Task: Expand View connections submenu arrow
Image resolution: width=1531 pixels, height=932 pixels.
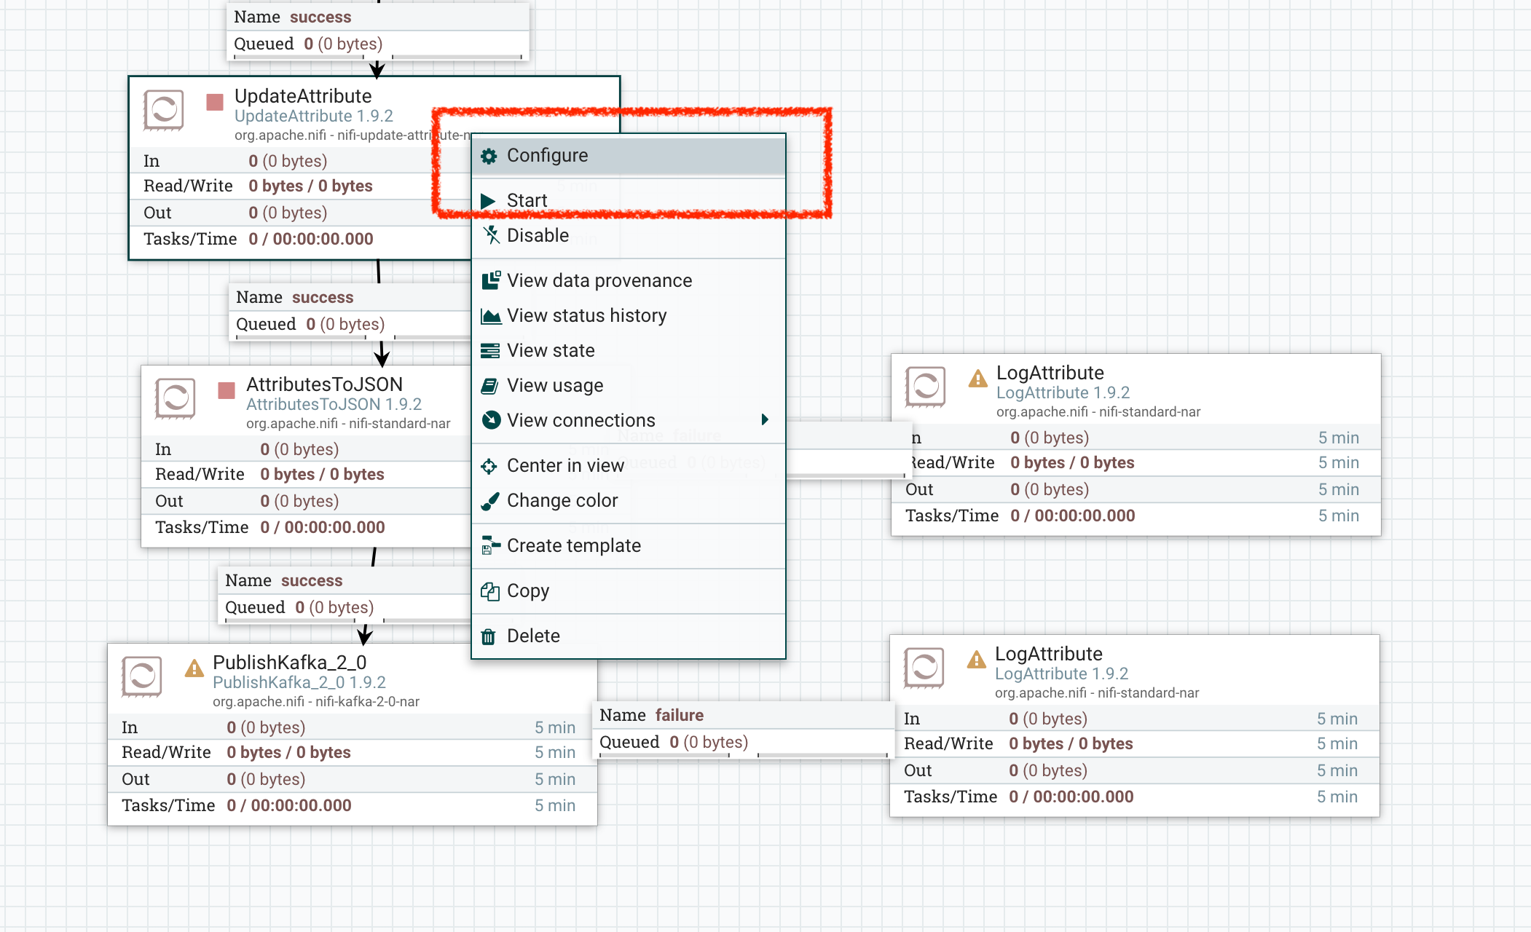Action: click(x=765, y=419)
